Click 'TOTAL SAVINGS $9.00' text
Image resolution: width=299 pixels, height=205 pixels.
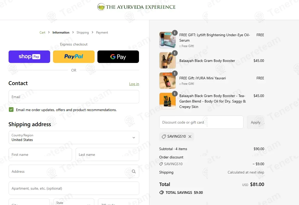point(184,193)
